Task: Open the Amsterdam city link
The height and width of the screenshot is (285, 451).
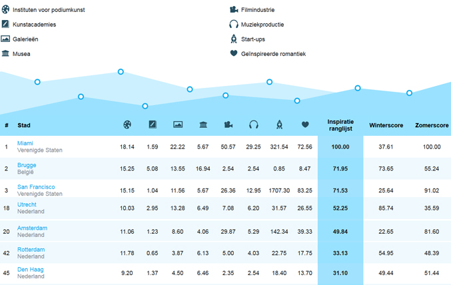Action: 32,228
